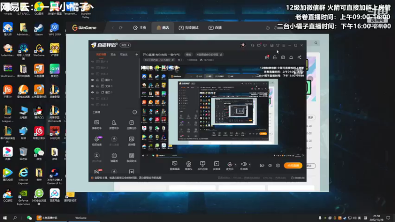Refresh the WeGame page
Screen dimensions: 395x222
120,28
